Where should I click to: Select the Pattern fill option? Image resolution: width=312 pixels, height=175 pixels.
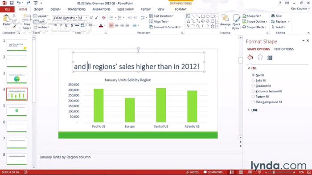(x=260, y=97)
